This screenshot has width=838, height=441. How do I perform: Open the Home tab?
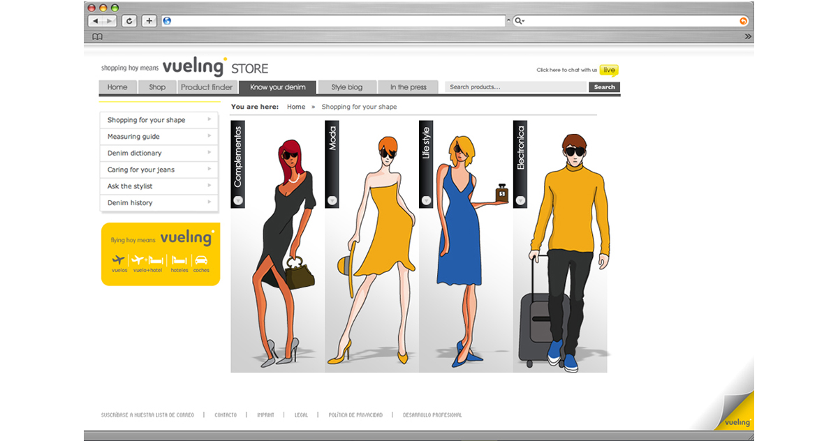coord(117,87)
